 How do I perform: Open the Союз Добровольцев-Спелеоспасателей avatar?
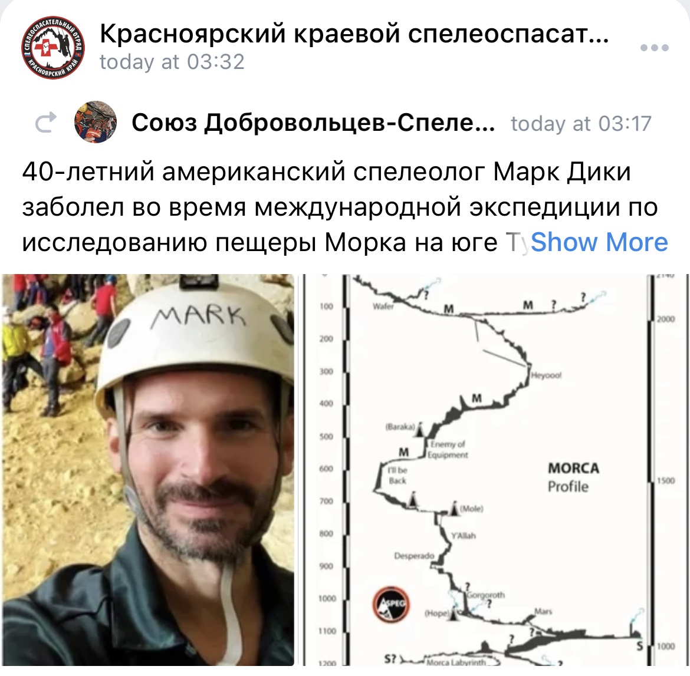point(96,122)
